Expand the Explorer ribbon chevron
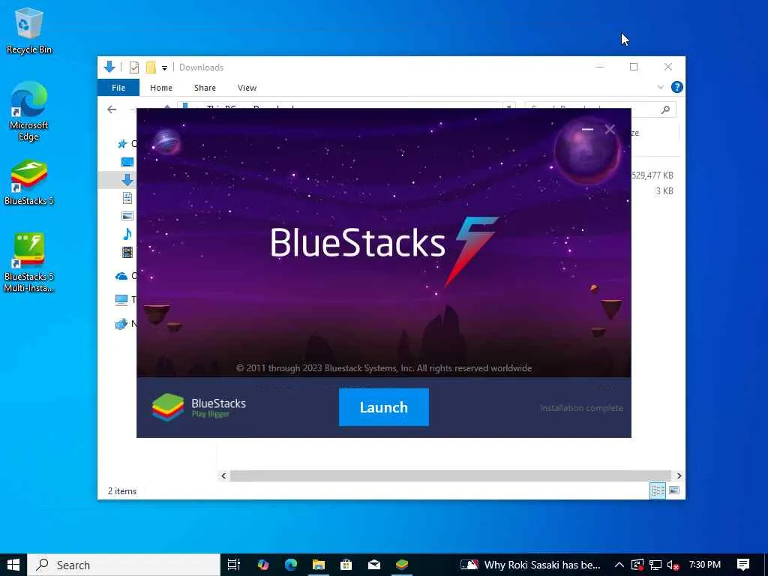 pos(660,87)
